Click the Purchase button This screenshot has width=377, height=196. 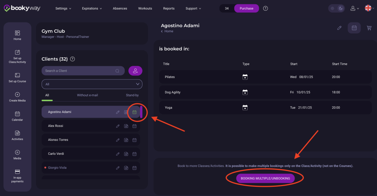[246, 8]
